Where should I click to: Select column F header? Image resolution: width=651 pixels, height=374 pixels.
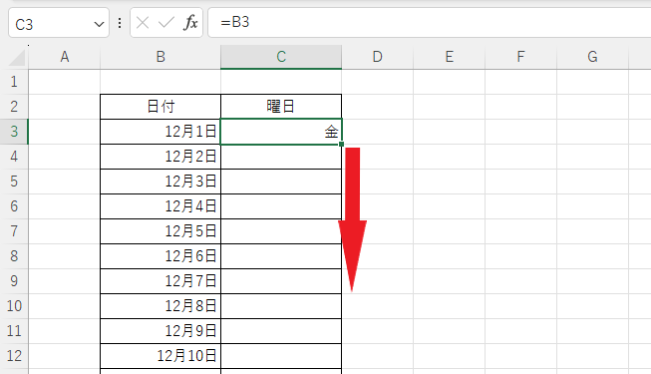pyautogui.click(x=520, y=57)
